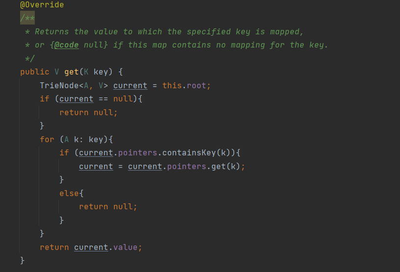Image resolution: width=400 pixels, height=272 pixels.
Task: Click the @code tag in the Javadoc
Action: pyautogui.click(x=66, y=45)
